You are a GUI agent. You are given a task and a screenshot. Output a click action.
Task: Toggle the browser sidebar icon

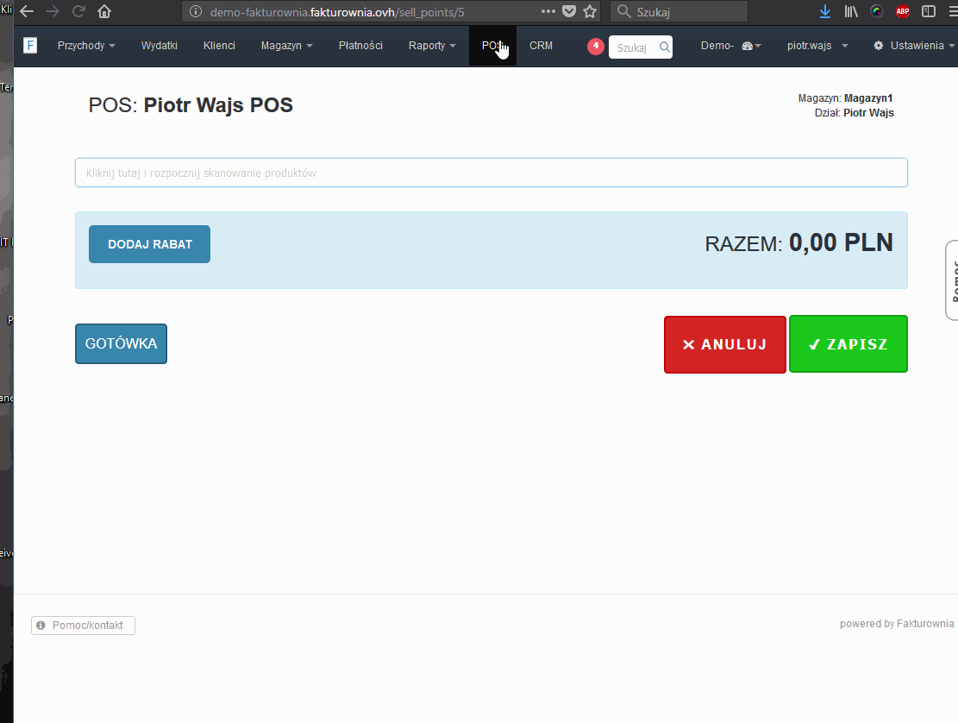tap(929, 11)
